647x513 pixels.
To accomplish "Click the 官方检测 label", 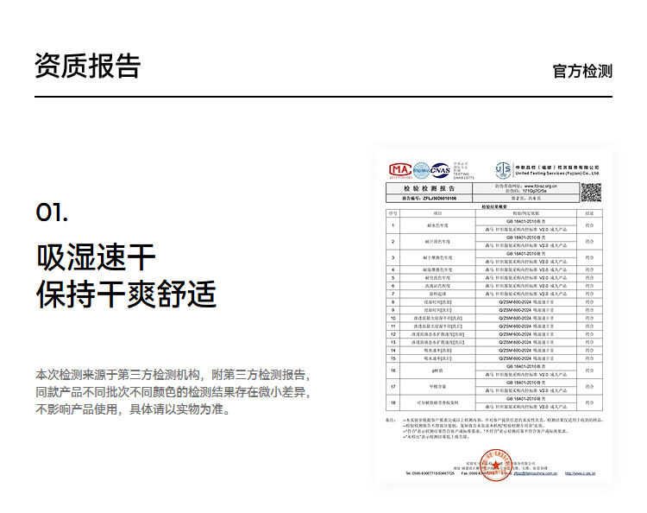I will (x=582, y=71).
